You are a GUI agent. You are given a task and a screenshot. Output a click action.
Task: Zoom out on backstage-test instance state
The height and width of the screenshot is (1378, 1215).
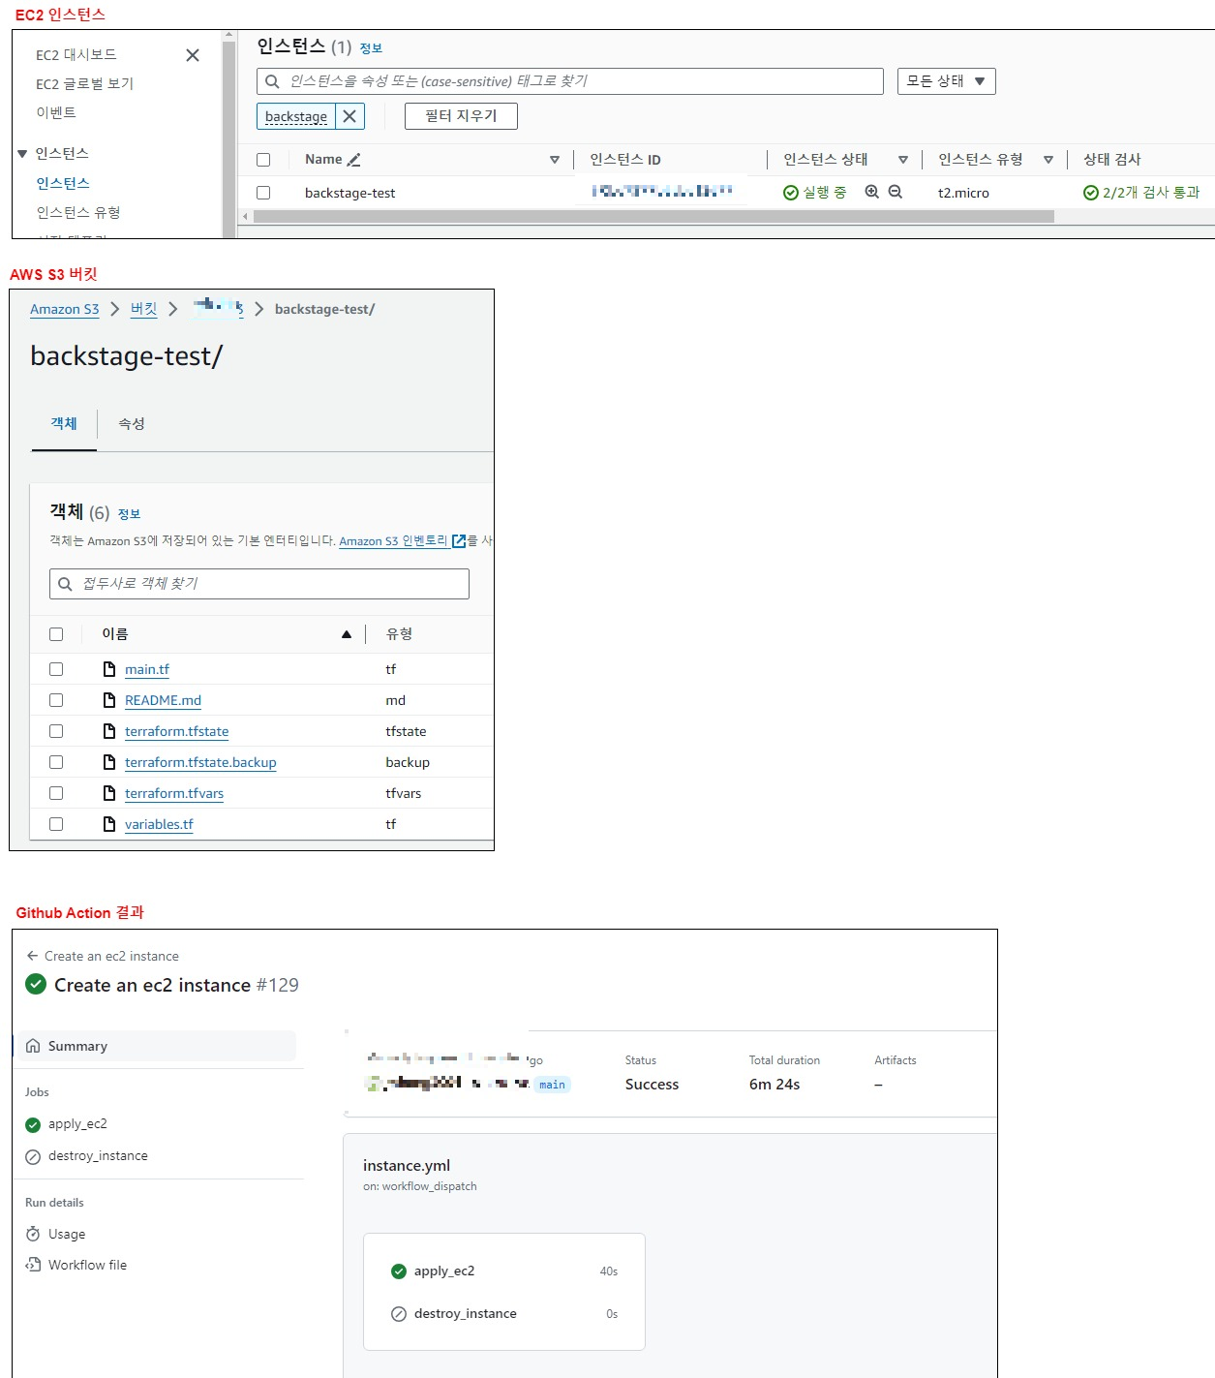(x=896, y=192)
